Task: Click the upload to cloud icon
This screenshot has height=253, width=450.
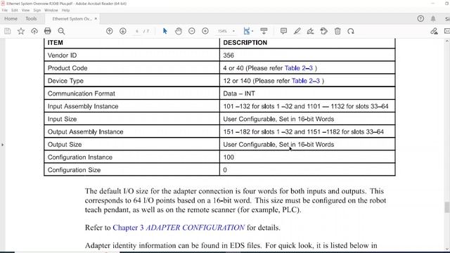Action: pos(34,31)
